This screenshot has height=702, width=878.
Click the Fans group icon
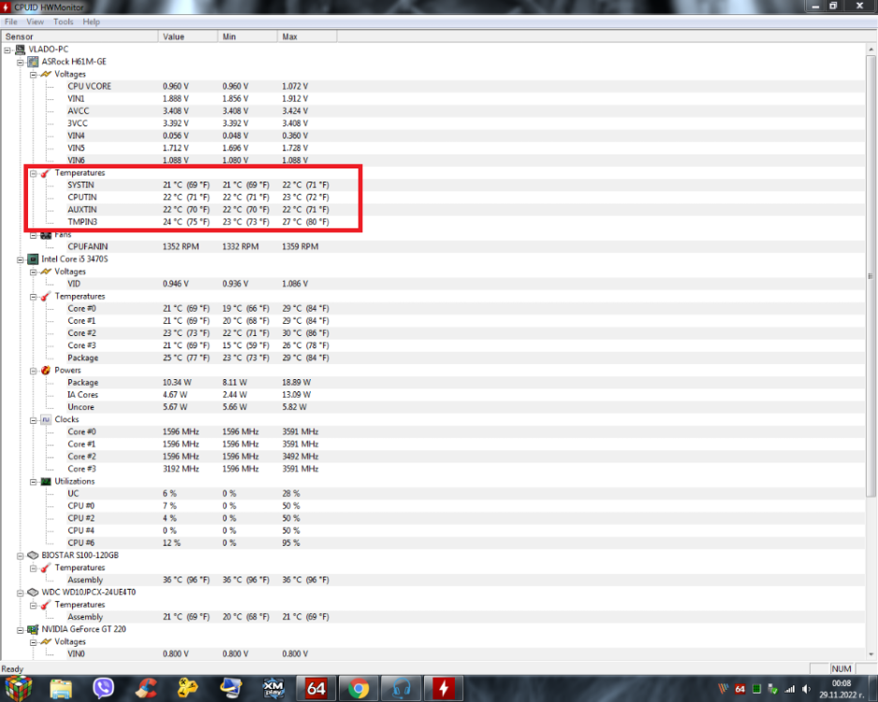point(46,235)
